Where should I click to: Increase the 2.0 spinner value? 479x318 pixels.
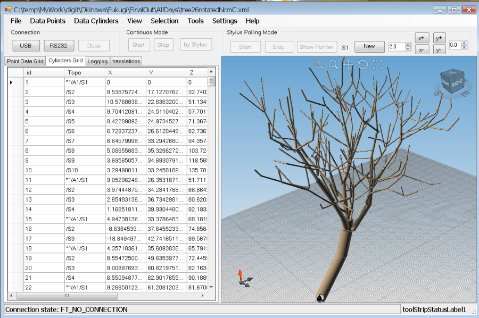pyautogui.click(x=408, y=45)
